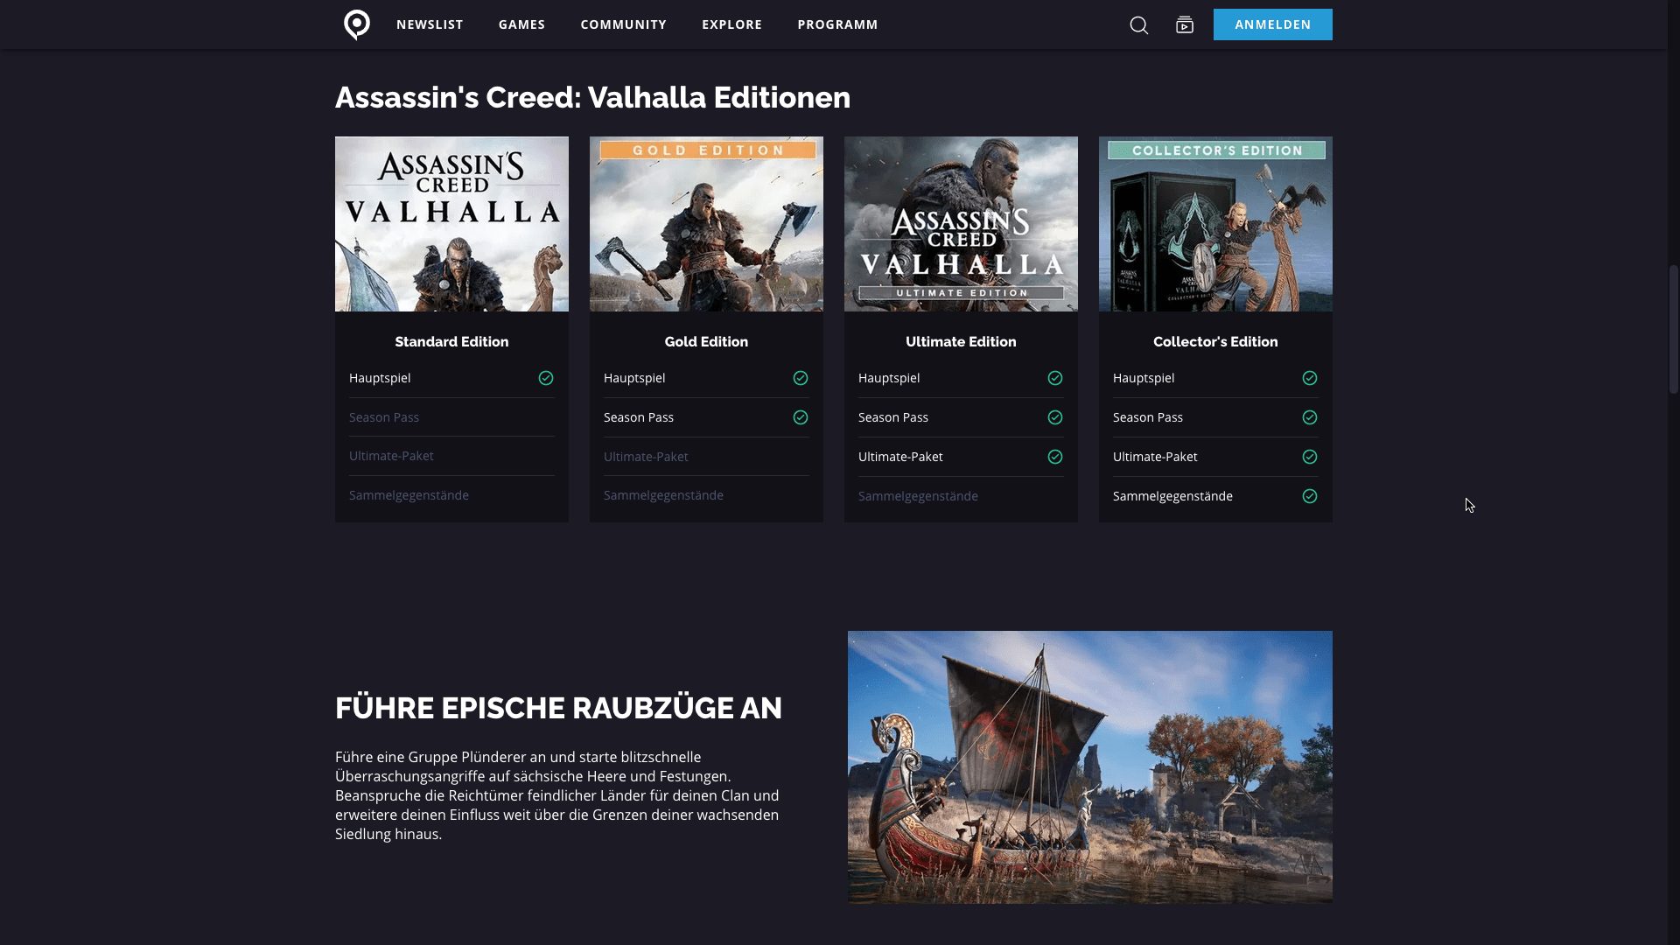Open the search magnifier icon
The width and height of the screenshot is (1680, 945).
pyautogui.click(x=1138, y=25)
